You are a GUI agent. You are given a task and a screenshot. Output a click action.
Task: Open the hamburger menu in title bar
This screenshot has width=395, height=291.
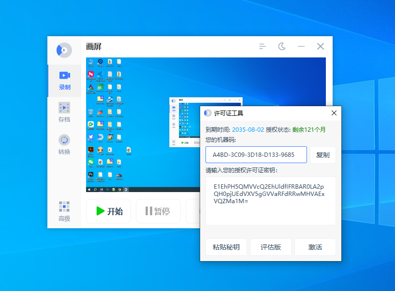coord(263,46)
